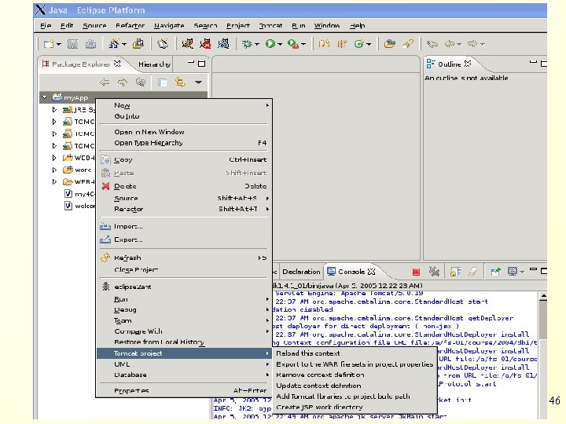Image resolution: width=566 pixels, height=424 pixels.
Task: Select Close Project in context menu
Action: point(184,269)
